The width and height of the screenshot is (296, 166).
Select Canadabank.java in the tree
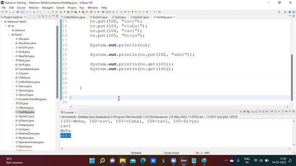pos(29,69)
